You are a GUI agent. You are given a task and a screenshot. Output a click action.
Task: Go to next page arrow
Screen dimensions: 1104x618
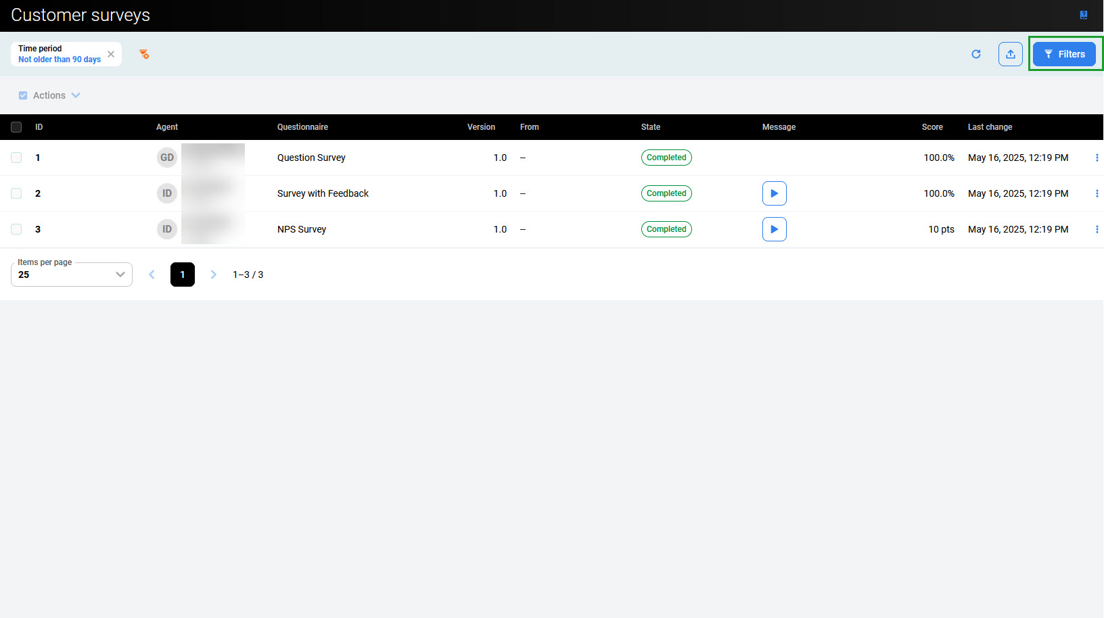(213, 275)
